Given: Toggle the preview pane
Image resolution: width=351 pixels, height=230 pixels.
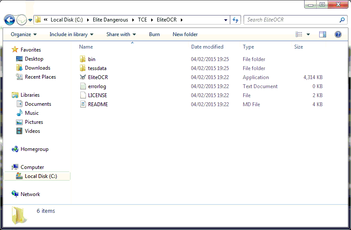Looking at the screenshot, I should tap(323, 34).
